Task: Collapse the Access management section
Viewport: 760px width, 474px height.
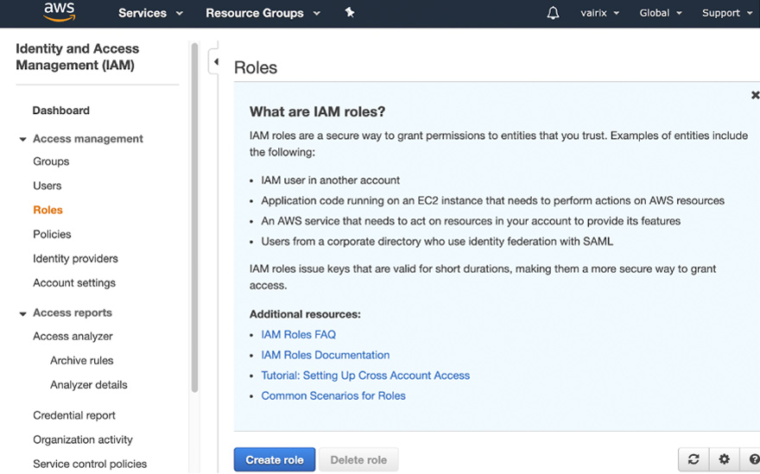Action: pos(22,140)
